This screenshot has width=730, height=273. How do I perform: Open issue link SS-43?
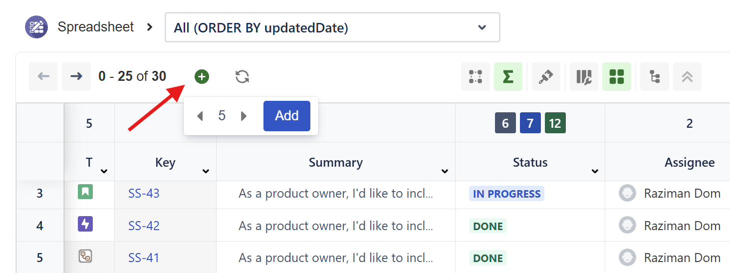click(x=144, y=194)
